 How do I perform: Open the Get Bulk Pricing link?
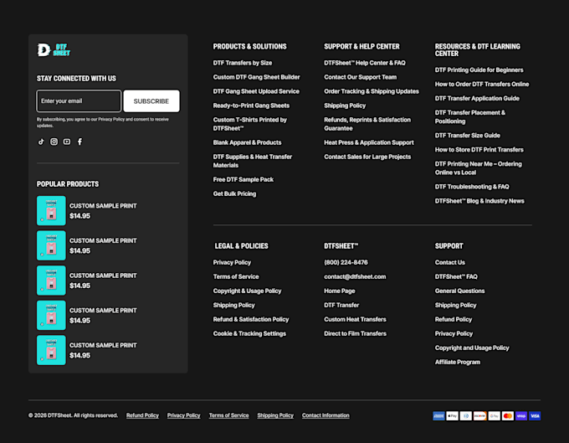[234, 193]
